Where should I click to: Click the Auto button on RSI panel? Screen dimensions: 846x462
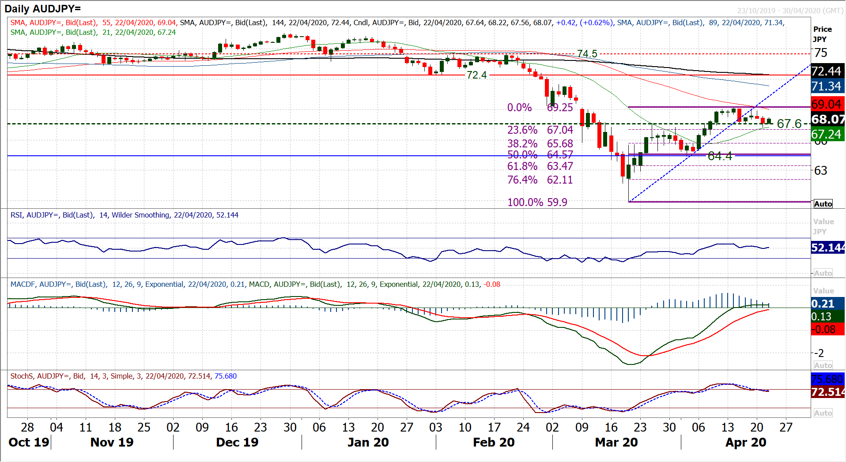coord(823,273)
